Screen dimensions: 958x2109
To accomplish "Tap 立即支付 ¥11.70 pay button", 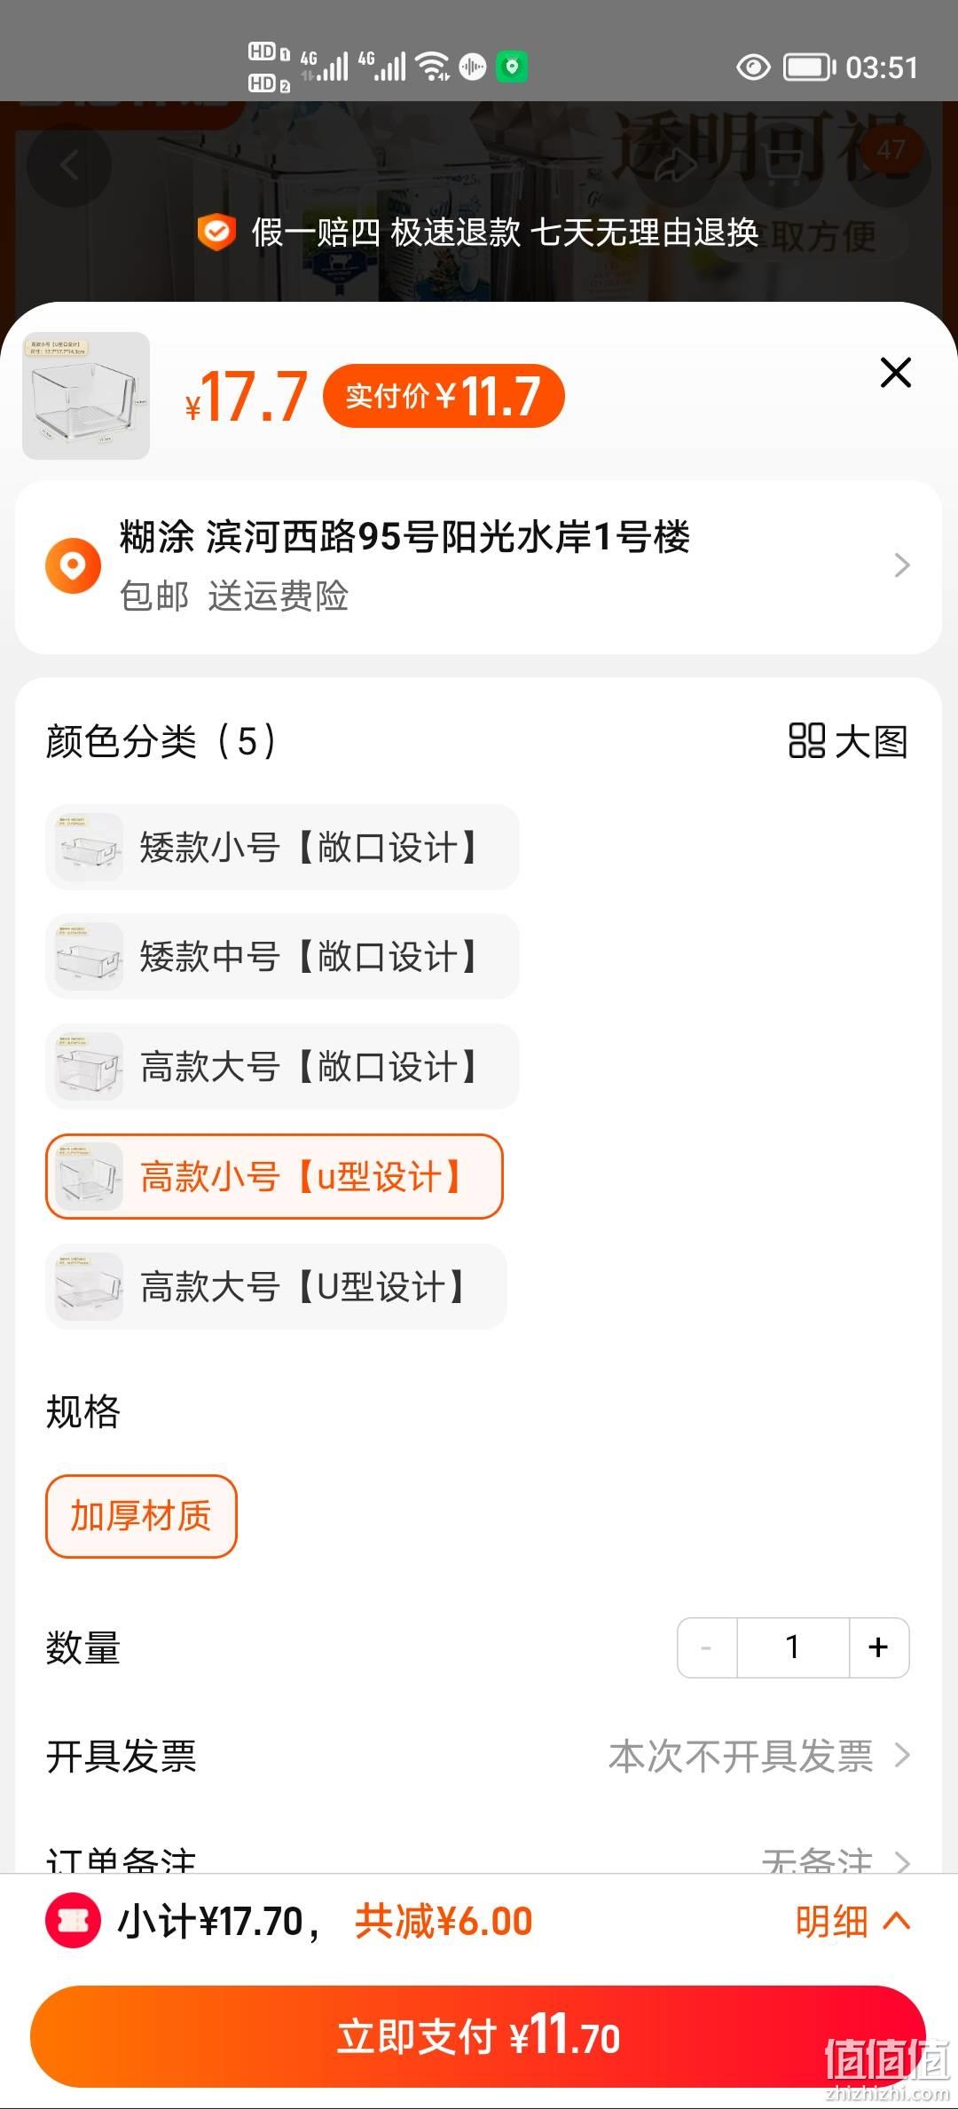I will (x=479, y=2036).
